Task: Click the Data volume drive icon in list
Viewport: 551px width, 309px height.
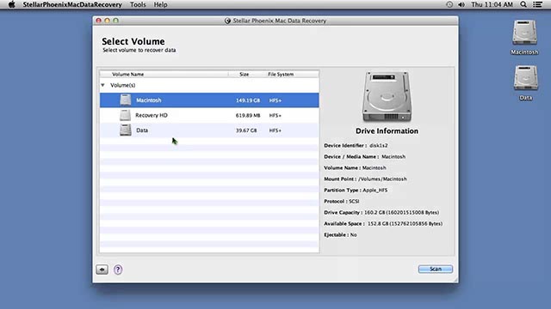Action: click(x=126, y=130)
